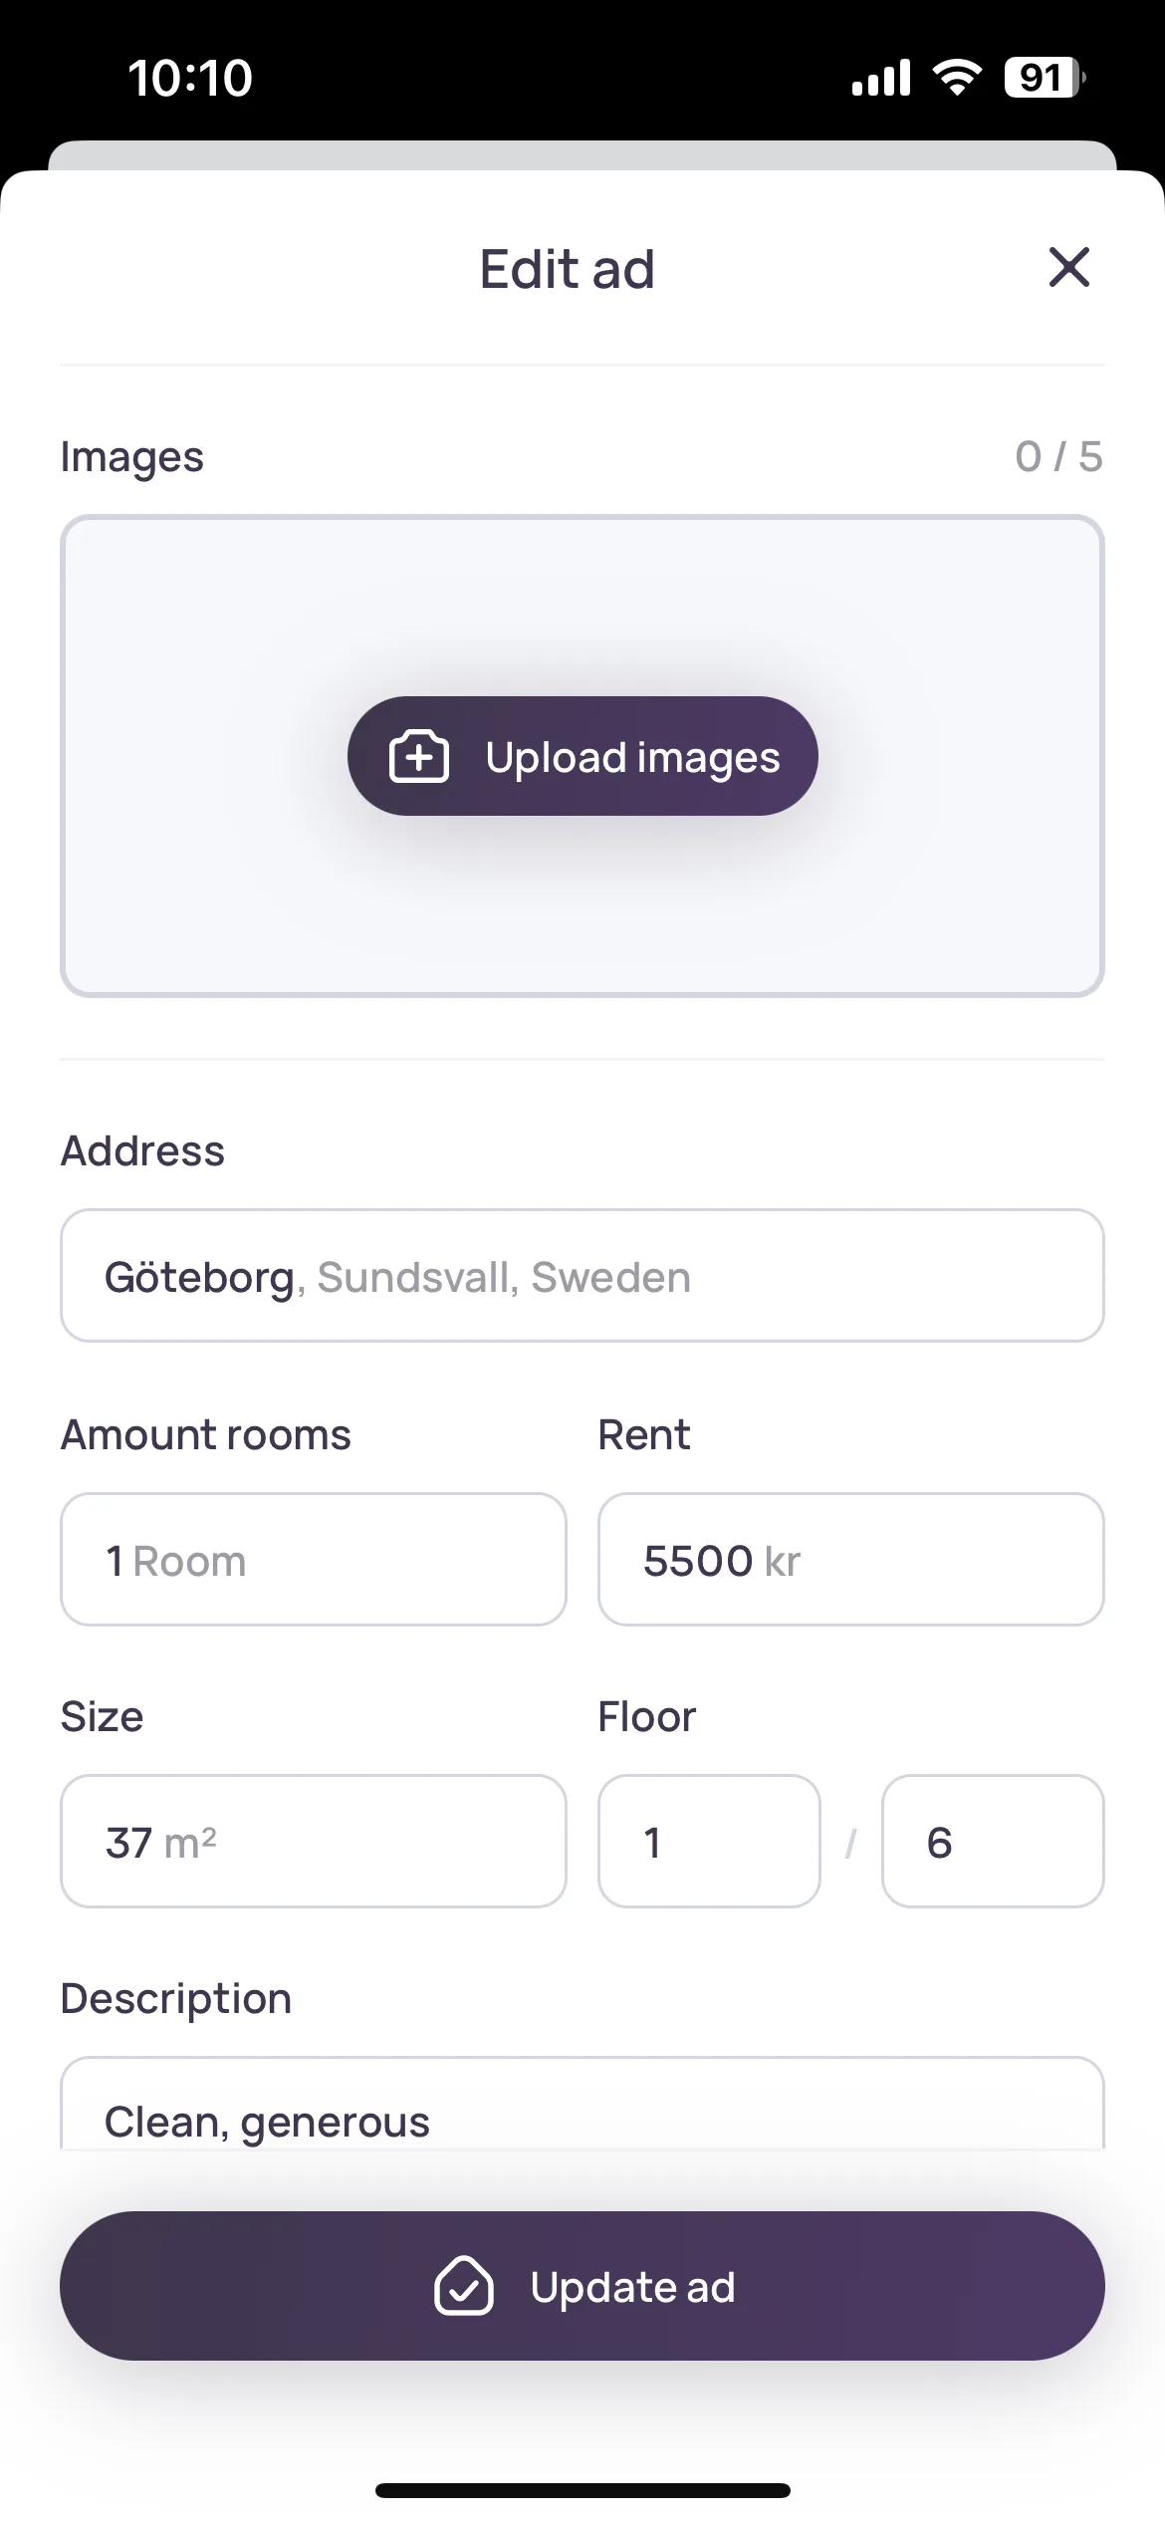Viewport: 1165px width, 2522px height.
Task: Close the Edit ad dialog
Action: pos(1068,267)
